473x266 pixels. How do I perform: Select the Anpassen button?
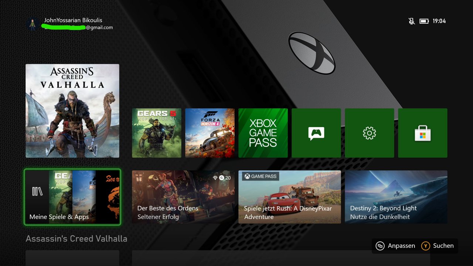pyautogui.click(x=395, y=246)
